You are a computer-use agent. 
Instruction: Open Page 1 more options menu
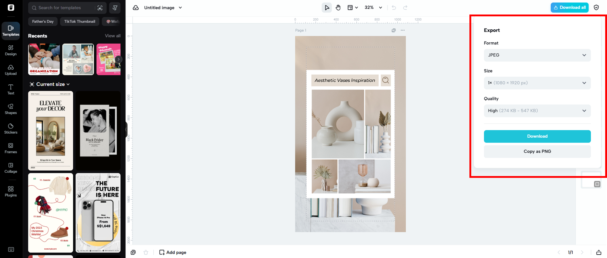coord(402,30)
